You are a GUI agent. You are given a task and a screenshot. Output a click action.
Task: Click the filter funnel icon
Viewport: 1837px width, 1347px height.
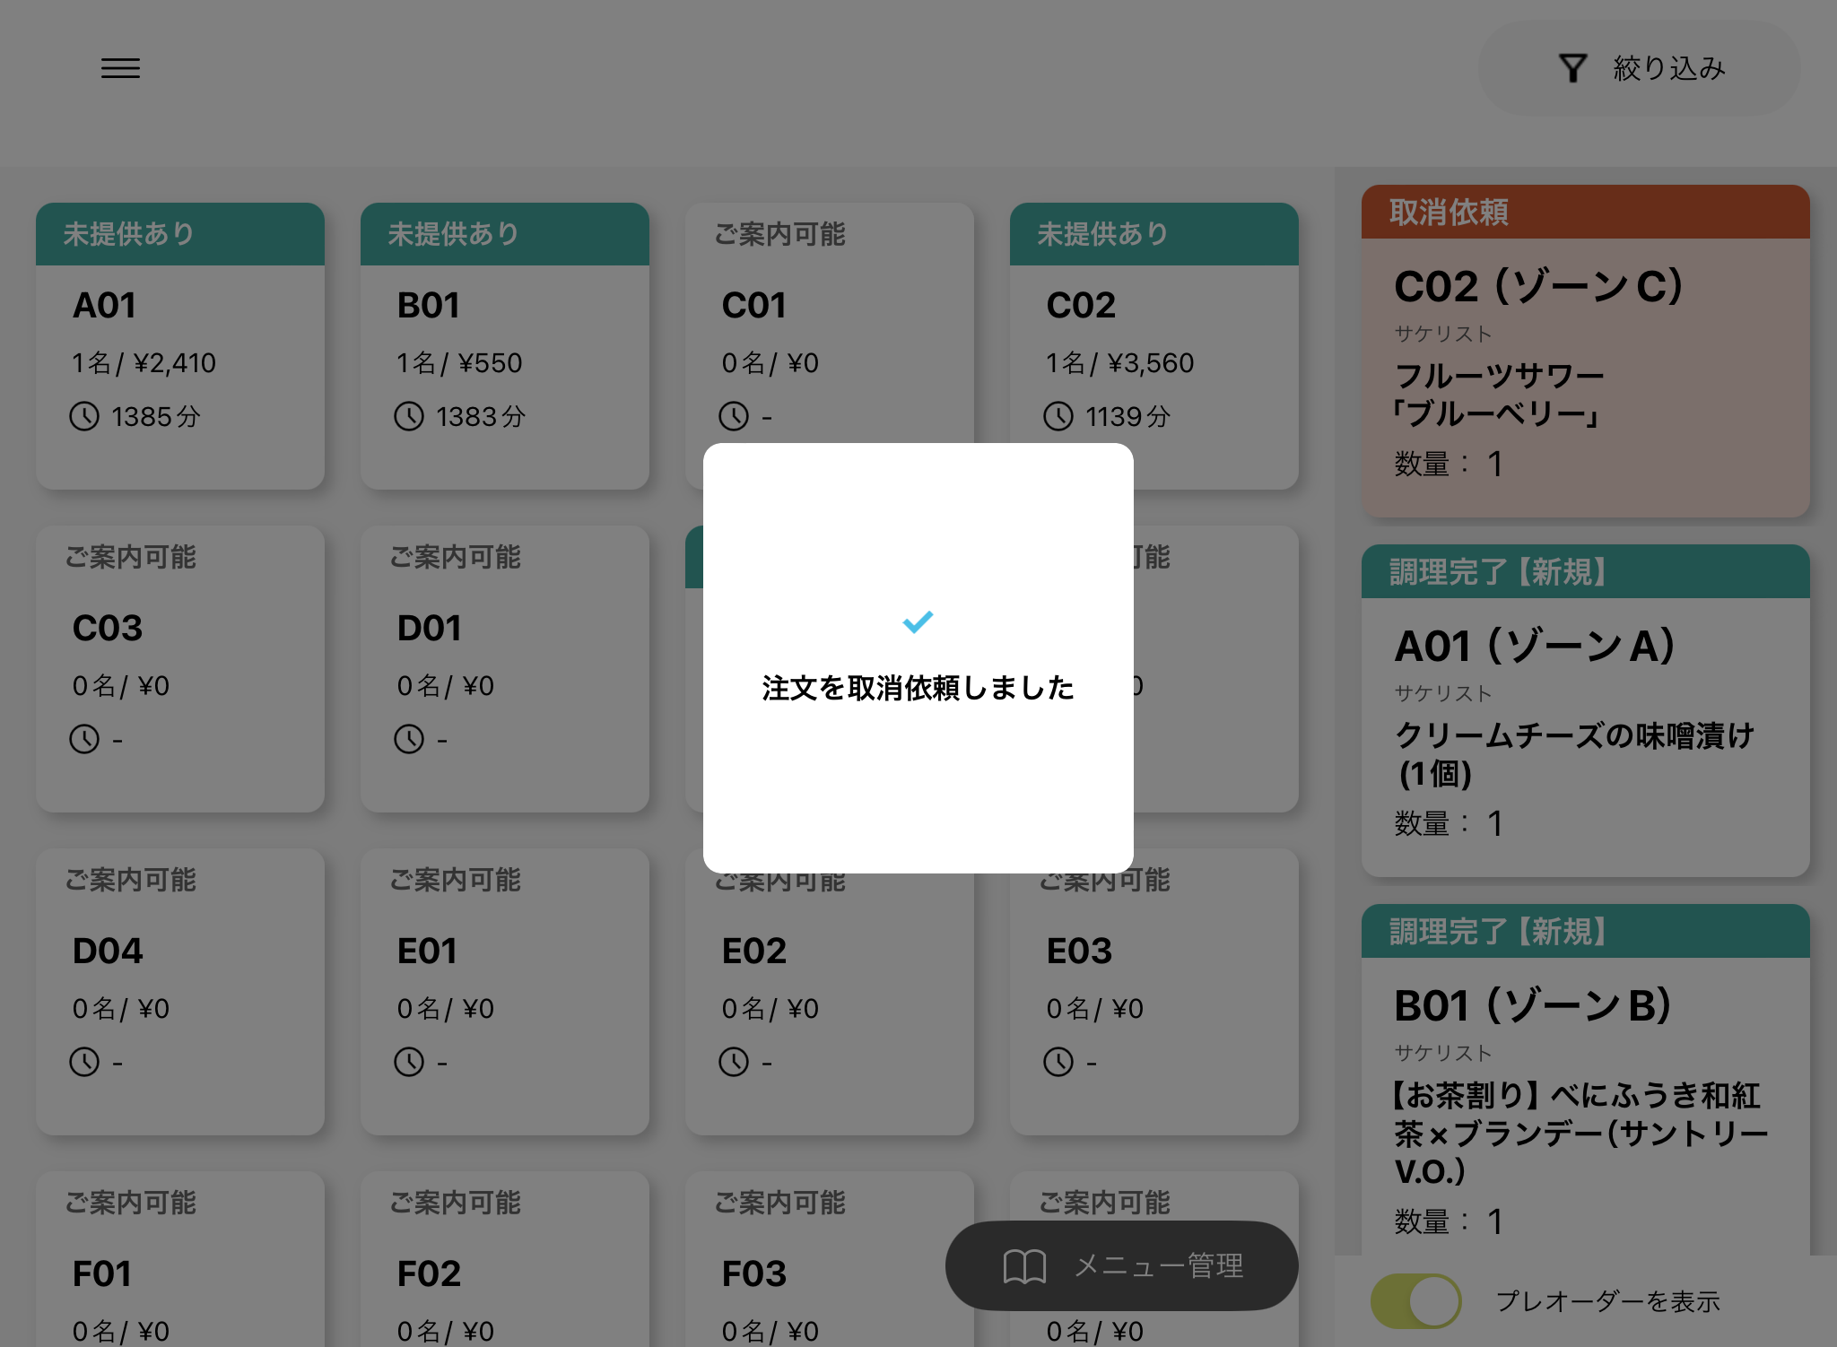[1572, 68]
